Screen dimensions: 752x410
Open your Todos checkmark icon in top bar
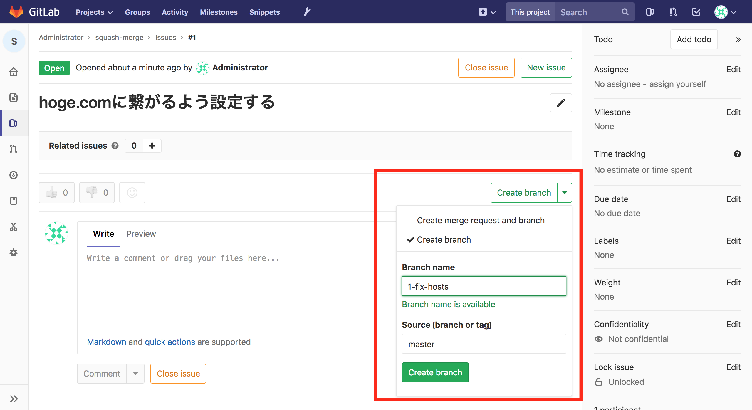click(x=696, y=12)
